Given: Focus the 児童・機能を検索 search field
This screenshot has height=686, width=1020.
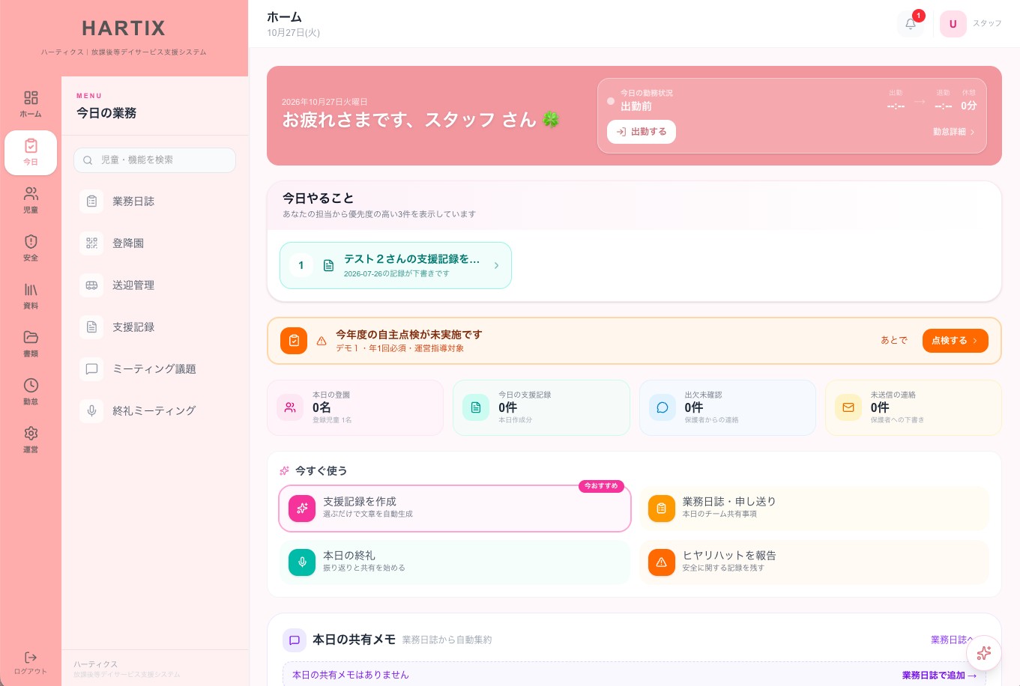Looking at the screenshot, I should [x=154, y=160].
